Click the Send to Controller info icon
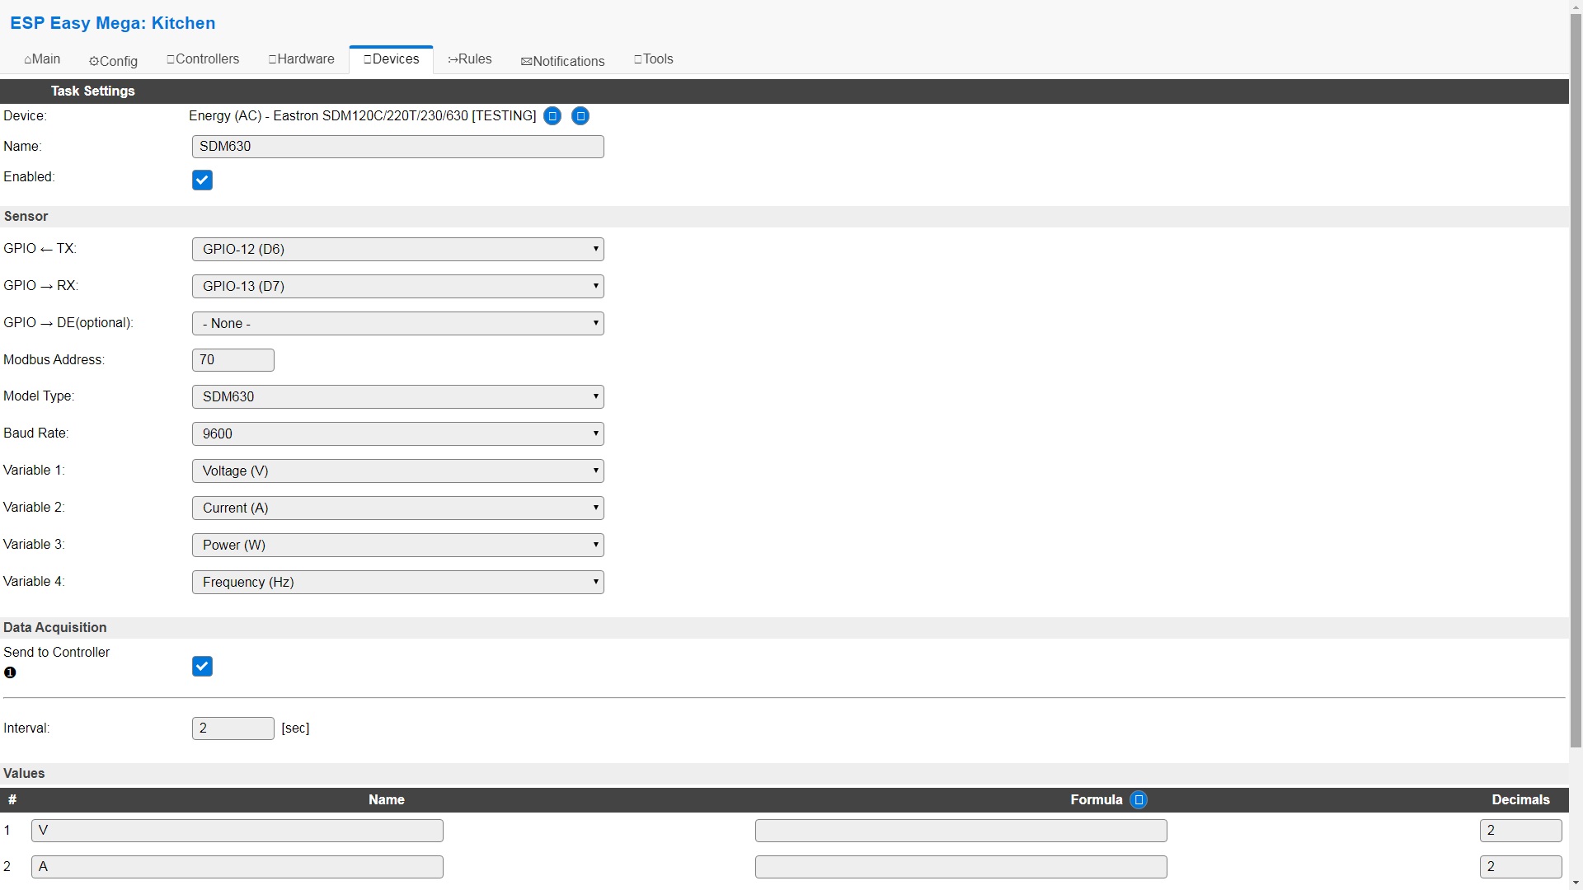 coord(10,672)
